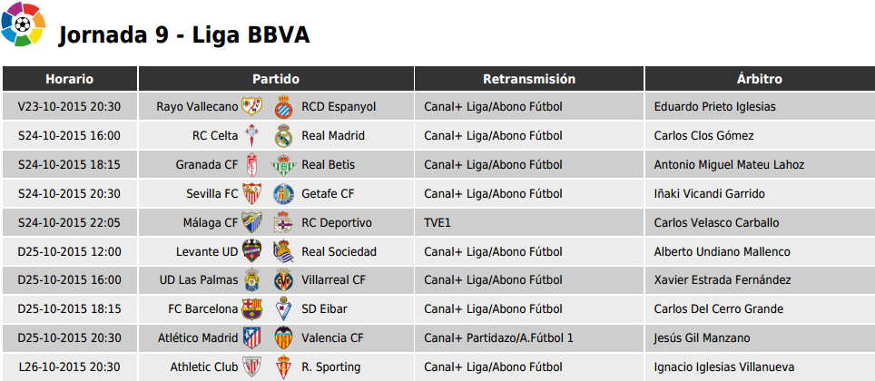Click the Canal+ Partidazo/A.Fútbol 1 text

pos(499,338)
